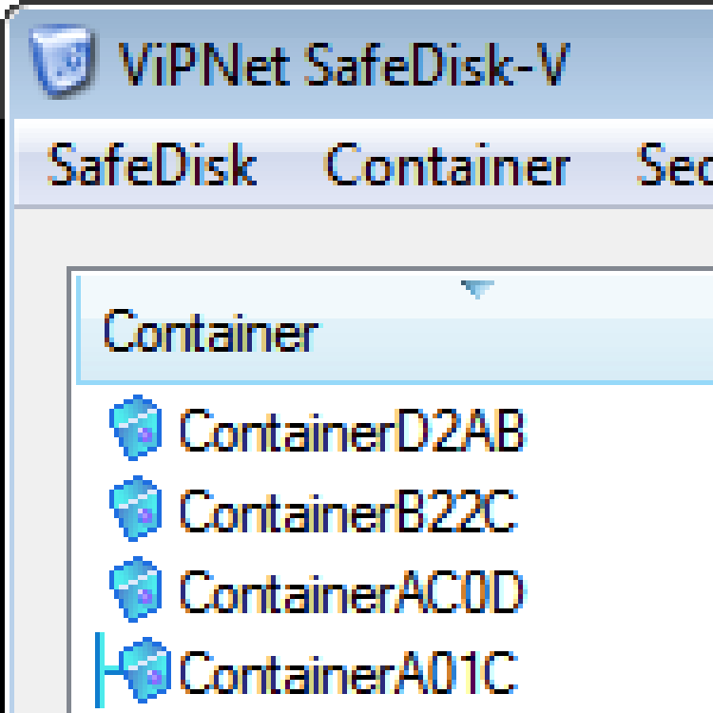Open the SafeDisk menu
The image size is (713, 713).
[x=152, y=166]
